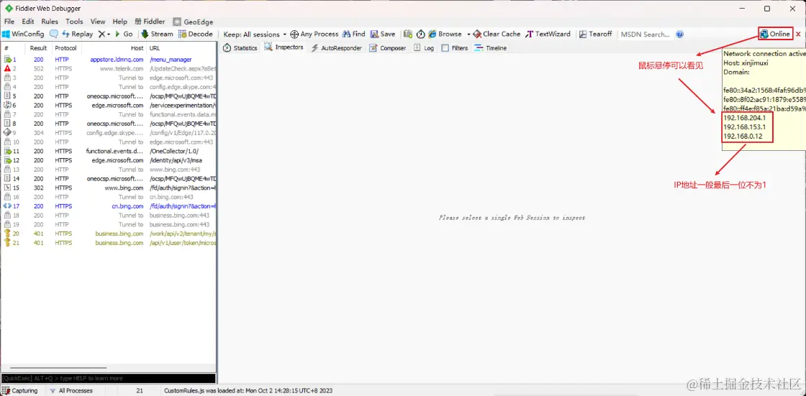806x396 pixels.
Task: Switch to the Log tab
Action: point(424,47)
